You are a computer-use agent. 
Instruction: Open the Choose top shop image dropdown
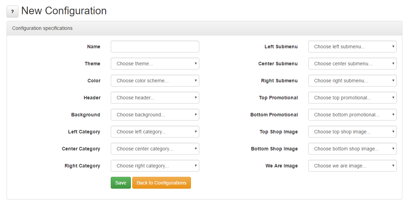(352, 132)
